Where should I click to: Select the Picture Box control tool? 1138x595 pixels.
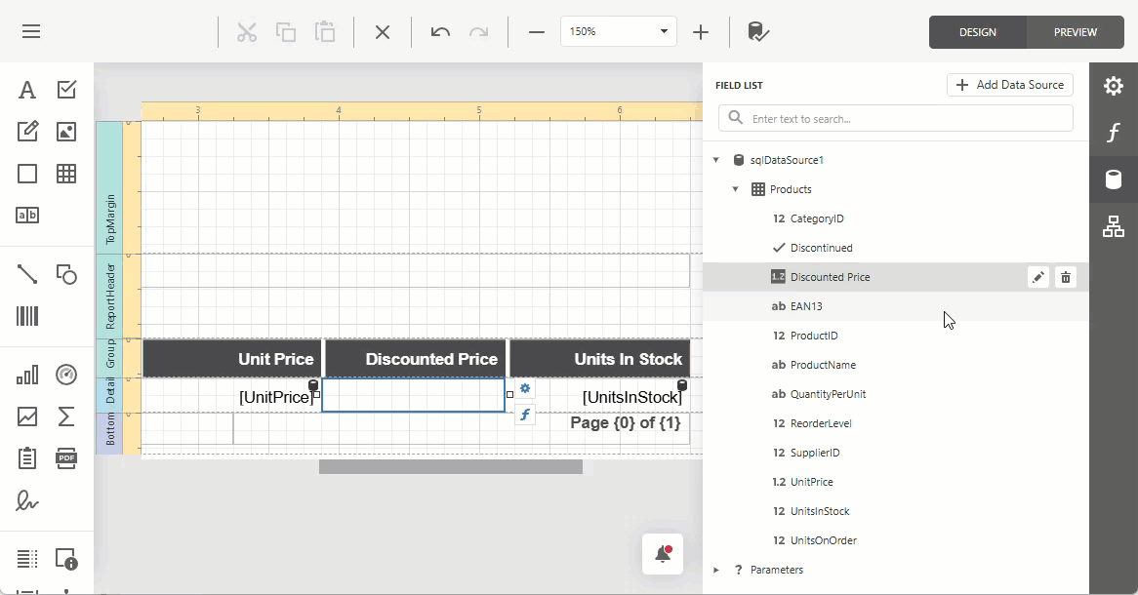tap(66, 132)
